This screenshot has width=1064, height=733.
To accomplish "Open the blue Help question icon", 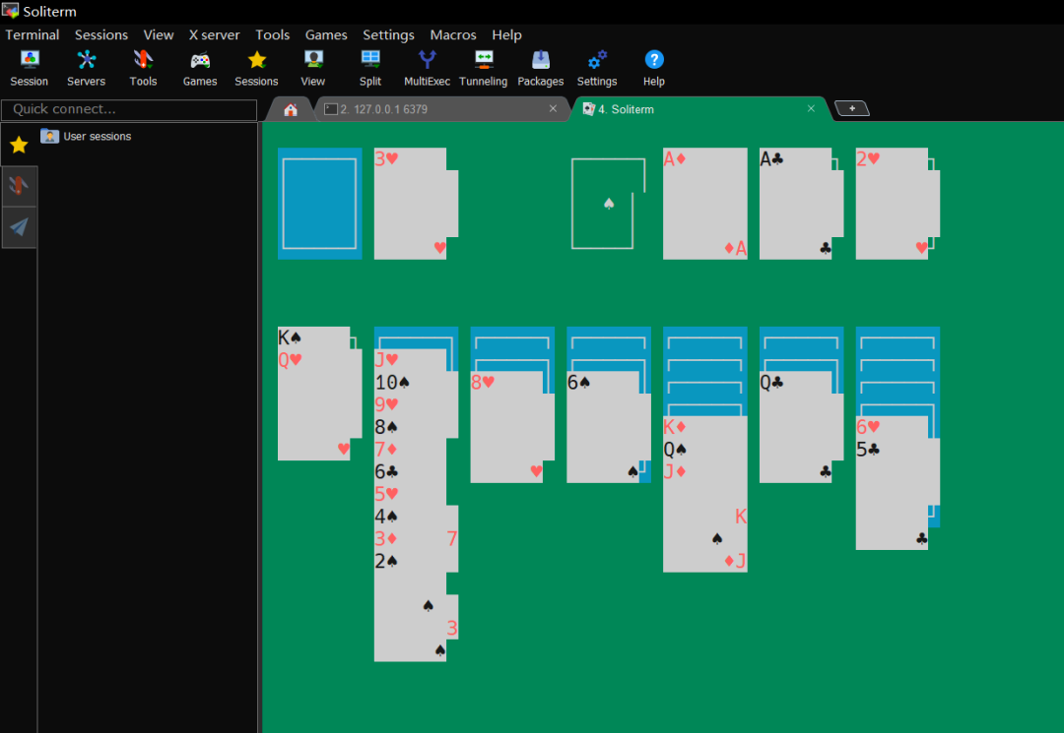I will (x=654, y=60).
